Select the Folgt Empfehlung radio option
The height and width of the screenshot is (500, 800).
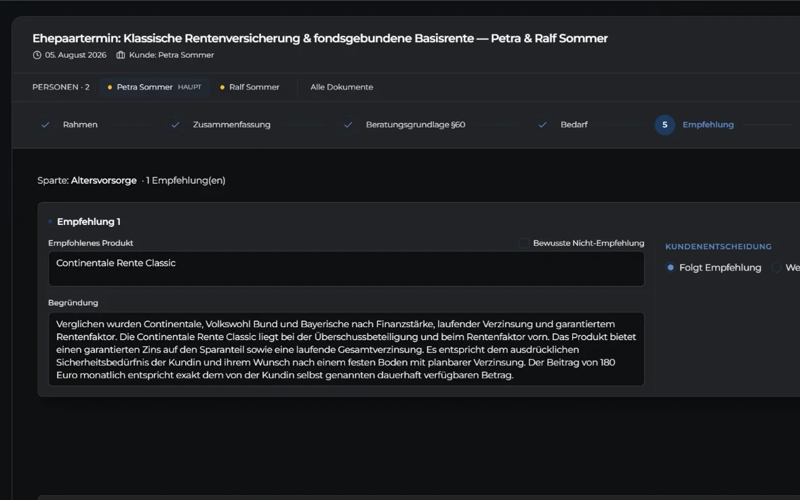tap(671, 268)
